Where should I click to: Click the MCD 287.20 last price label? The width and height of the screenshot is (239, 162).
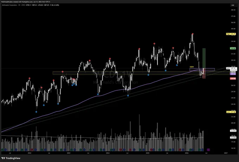[x=232, y=68]
